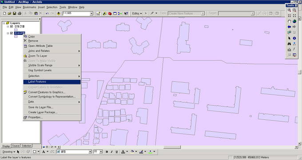Select the Measure tool

click(289, 50)
